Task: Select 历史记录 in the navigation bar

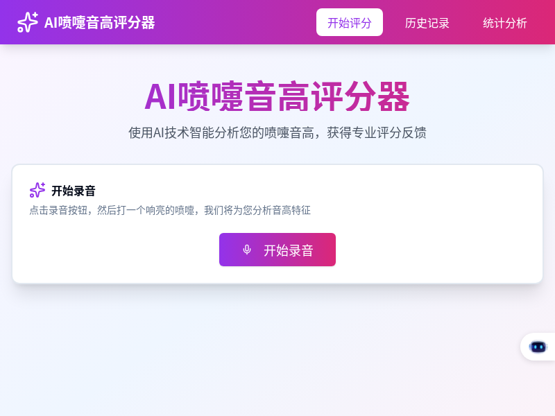Action: coord(427,23)
